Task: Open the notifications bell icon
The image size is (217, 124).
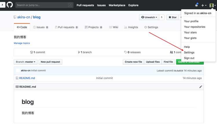Action: (x=196, y=5)
